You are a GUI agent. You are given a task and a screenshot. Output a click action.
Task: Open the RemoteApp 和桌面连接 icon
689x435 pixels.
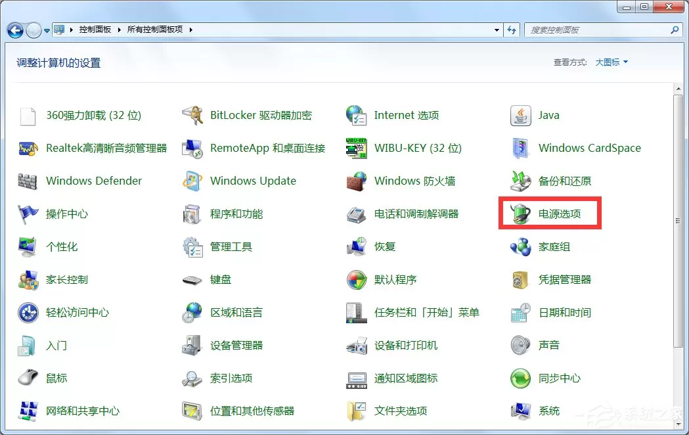(x=192, y=149)
